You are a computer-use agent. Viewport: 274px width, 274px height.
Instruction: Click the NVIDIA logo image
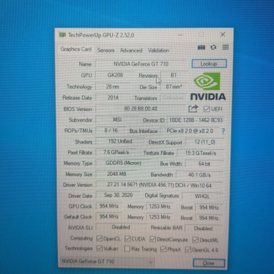click(x=208, y=86)
